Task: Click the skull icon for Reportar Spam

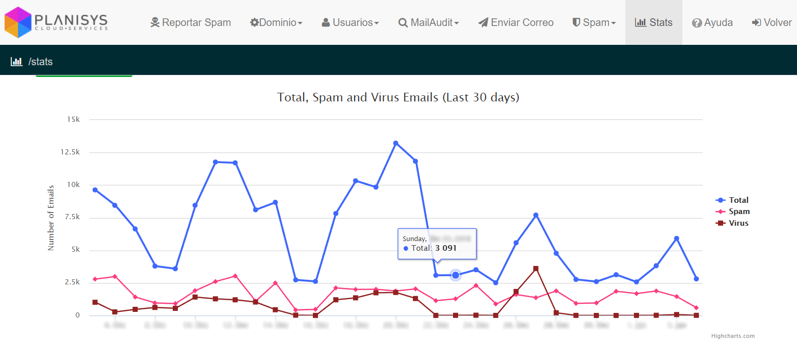Action: point(155,22)
